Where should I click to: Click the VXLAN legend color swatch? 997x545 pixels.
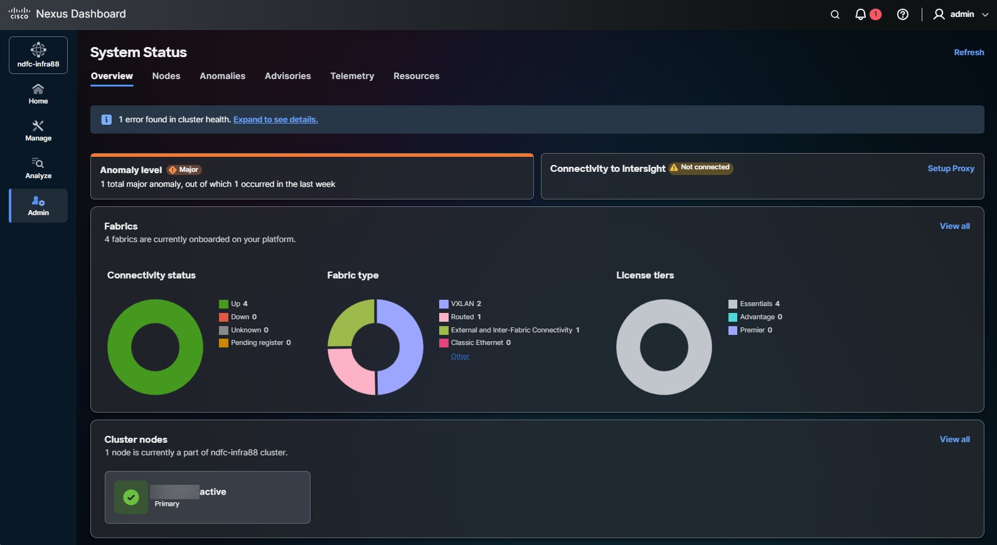[x=444, y=304]
